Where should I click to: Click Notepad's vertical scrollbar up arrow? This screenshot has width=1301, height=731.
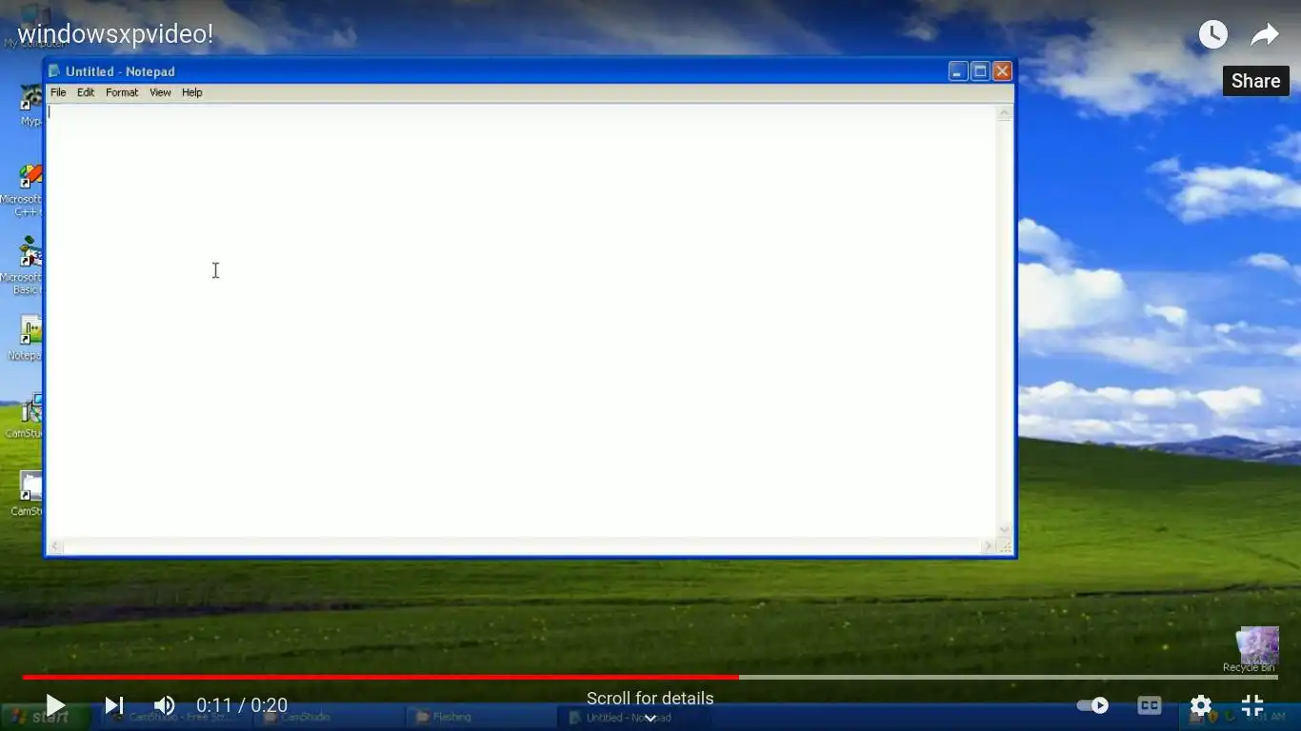tap(1004, 113)
